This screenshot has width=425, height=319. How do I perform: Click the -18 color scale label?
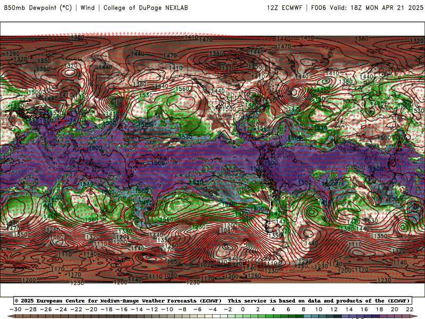pos(107,309)
